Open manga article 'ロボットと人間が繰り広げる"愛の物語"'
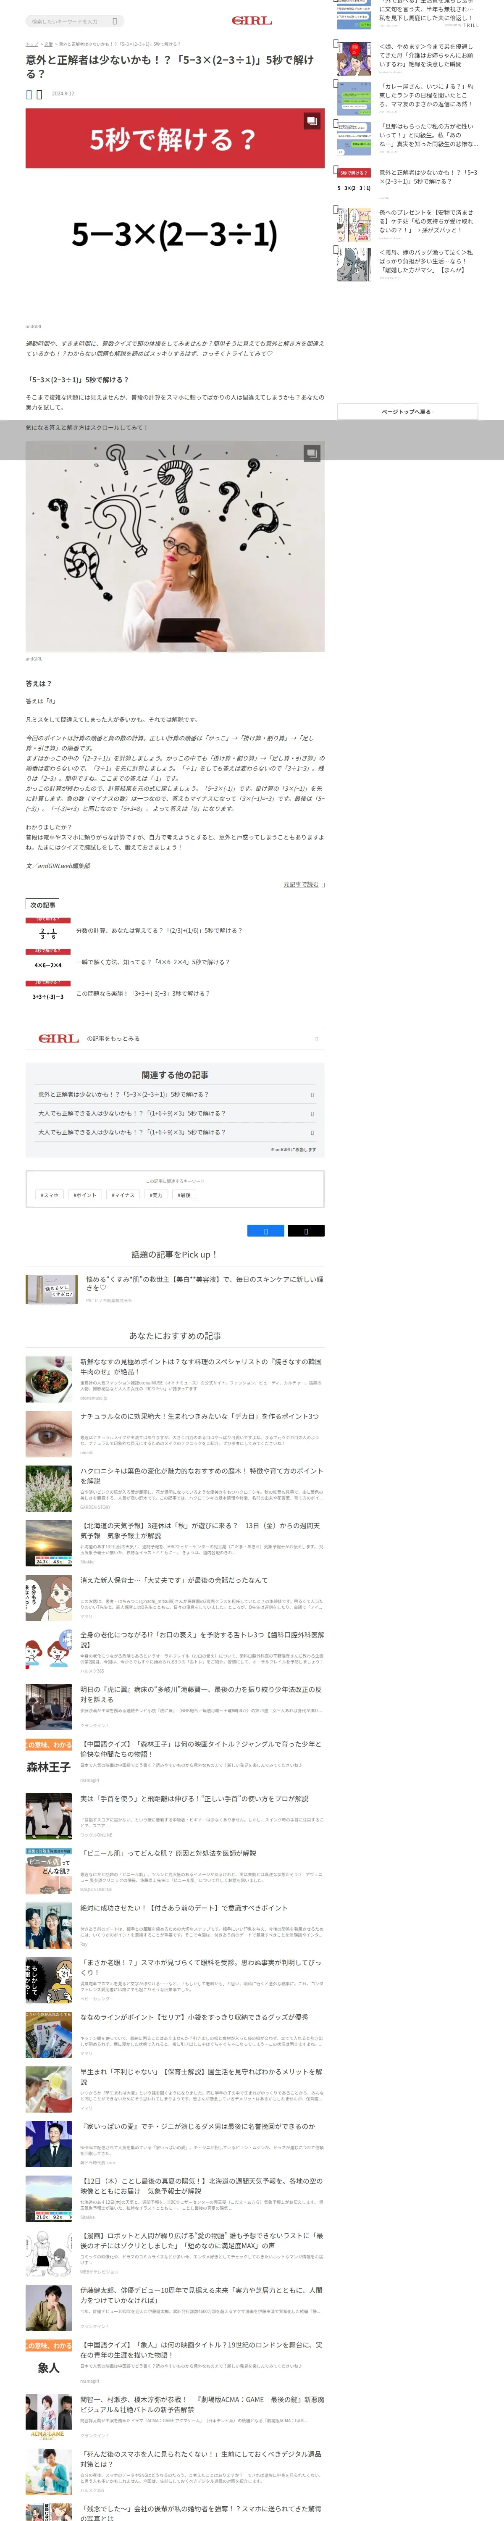504x2521 pixels. tap(202, 2242)
